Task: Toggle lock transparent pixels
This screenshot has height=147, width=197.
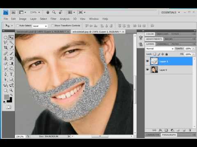Action: pyautogui.click(x=155, y=54)
